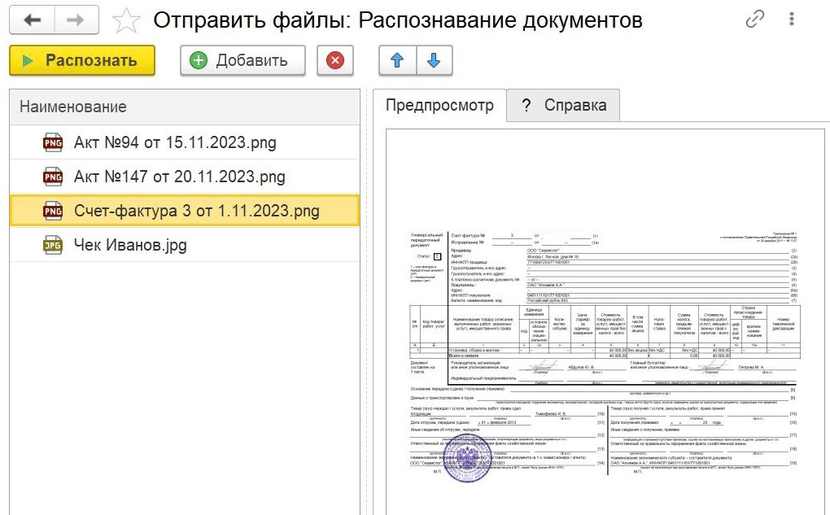This screenshot has width=830, height=515.
Task: Switch to the Предпросмотр tab
Action: click(439, 105)
